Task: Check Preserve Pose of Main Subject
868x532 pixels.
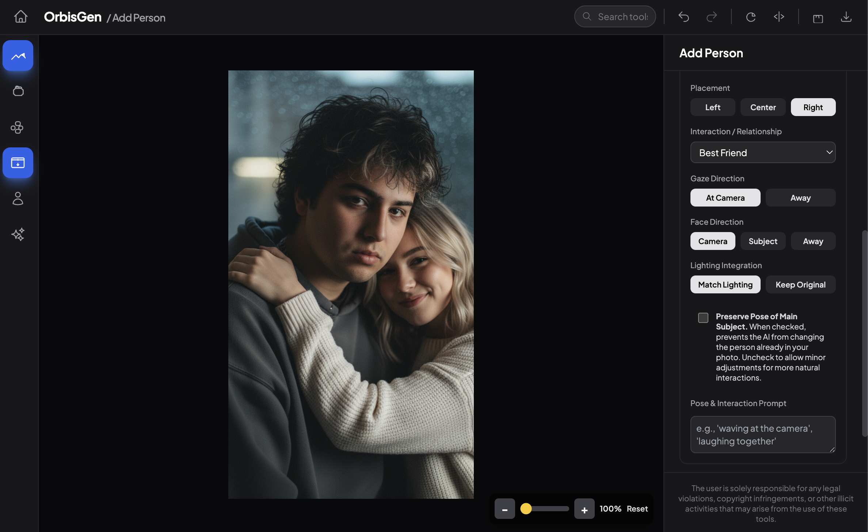Action: coord(703,317)
